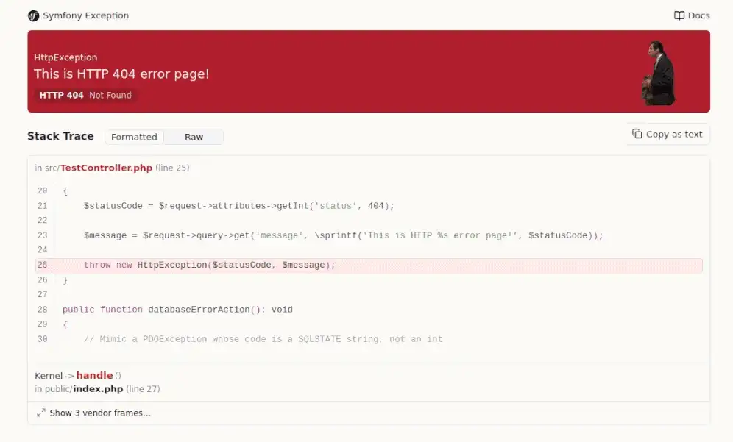Click the Symfony logo icon

tap(33, 16)
